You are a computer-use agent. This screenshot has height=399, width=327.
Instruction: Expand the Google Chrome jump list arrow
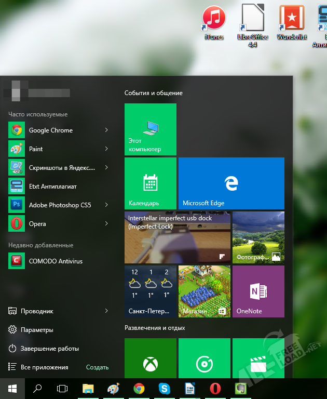pos(106,130)
